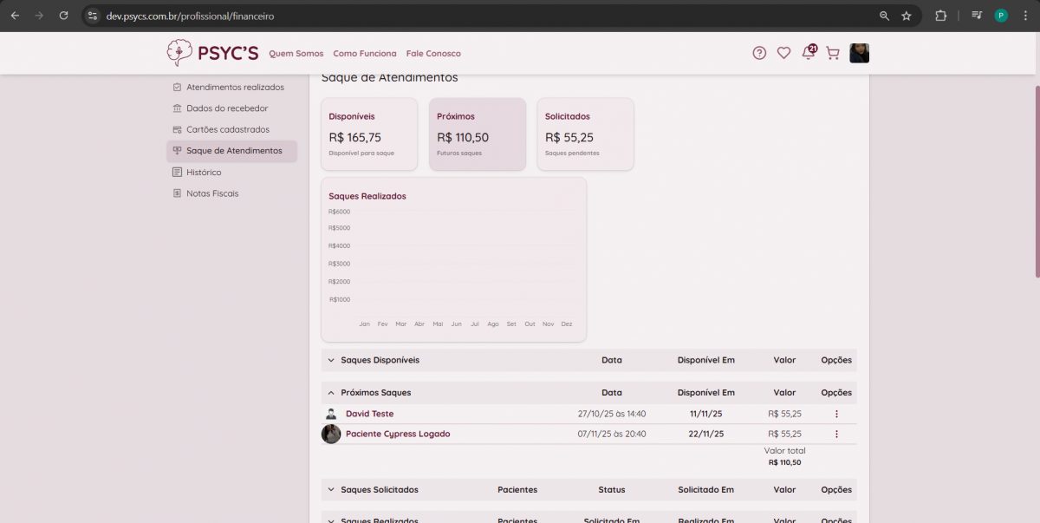The width and height of the screenshot is (1040, 523).
Task: Expand the Saques Solicitados section
Action: [x=331, y=490]
